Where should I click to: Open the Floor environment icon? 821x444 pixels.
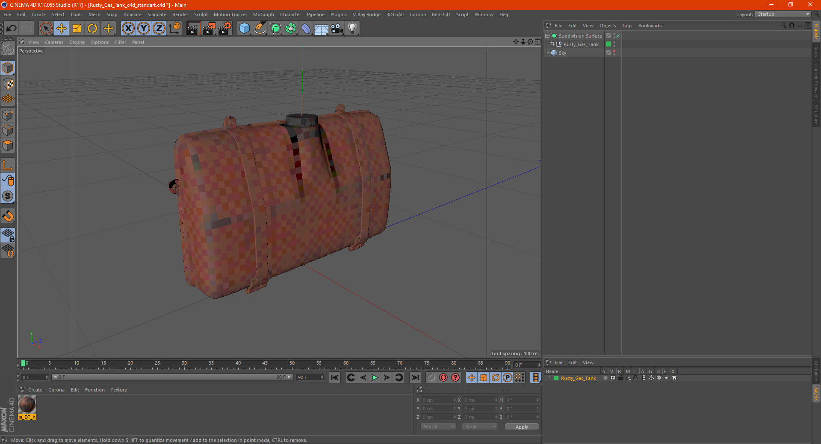coord(322,29)
